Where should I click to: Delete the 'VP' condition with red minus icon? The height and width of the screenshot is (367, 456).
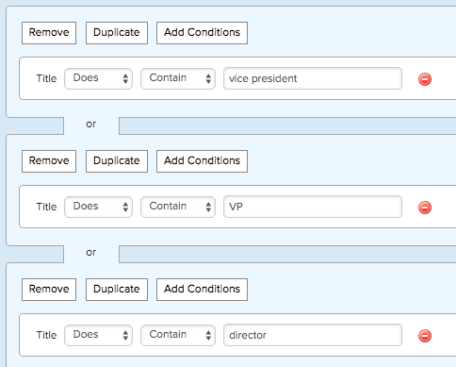(x=425, y=208)
